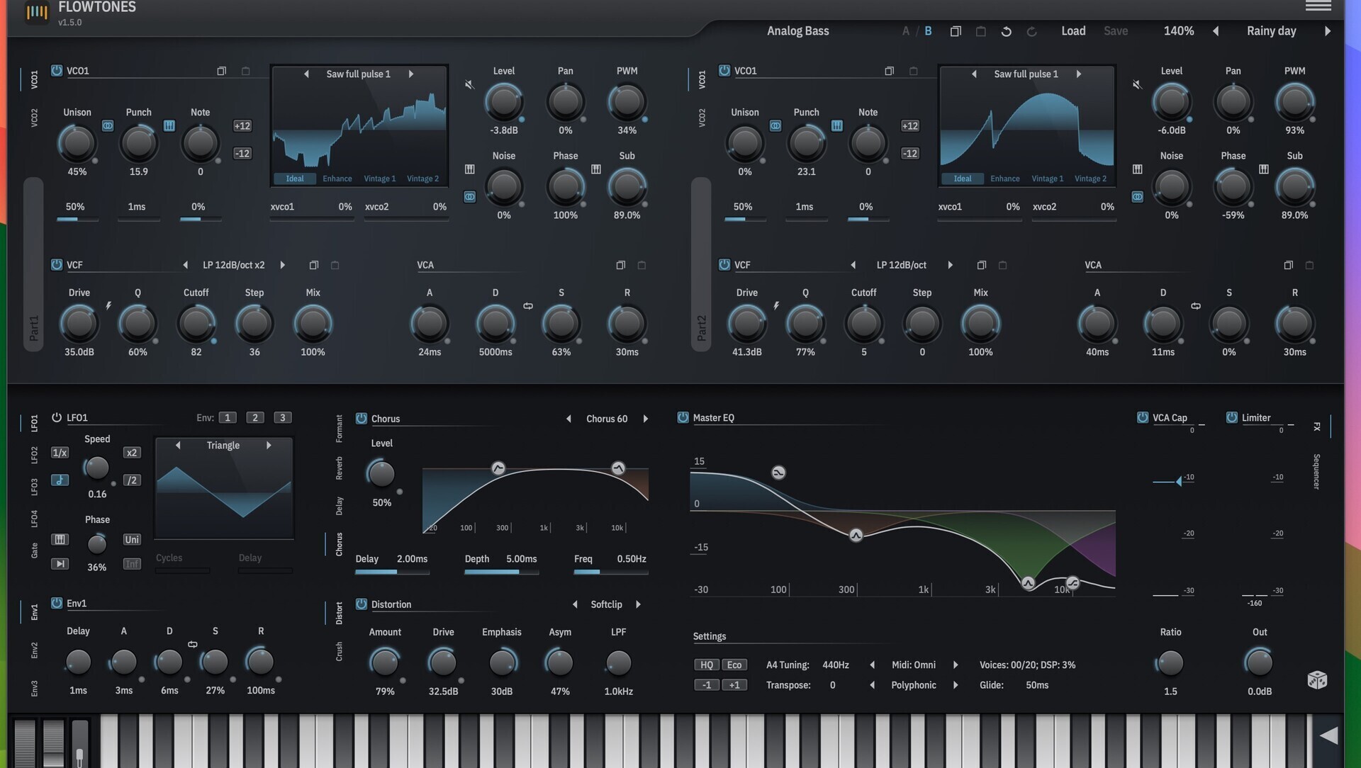Mute Part2 oscillator with the speaker icon
This screenshot has height=768, width=1361.
click(x=1137, y=85)
